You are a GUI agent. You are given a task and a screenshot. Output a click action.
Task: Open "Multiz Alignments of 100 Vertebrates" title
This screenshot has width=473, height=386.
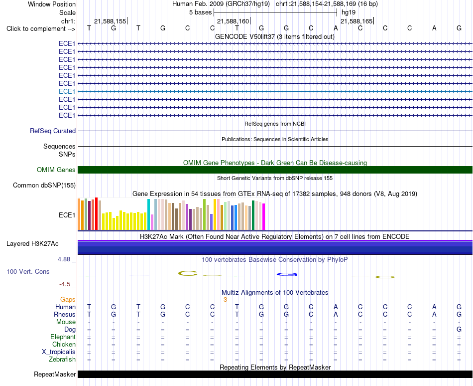275,293
